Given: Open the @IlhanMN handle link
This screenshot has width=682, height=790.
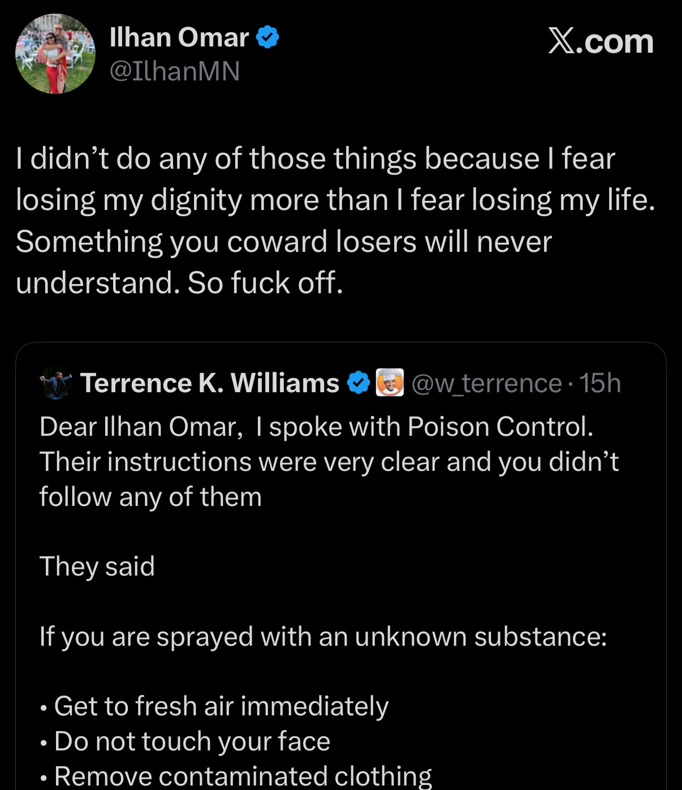Looking at the screenshot, I should [175, 71].
